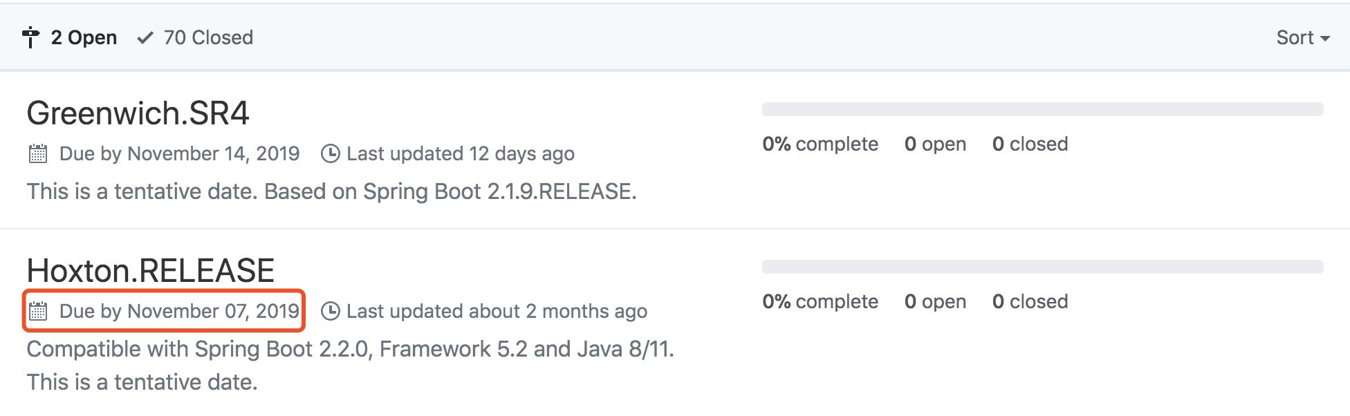Open the Greenwich.SR4 milestone link
The width and height of the screenshot is (1350, 416).
138,113
